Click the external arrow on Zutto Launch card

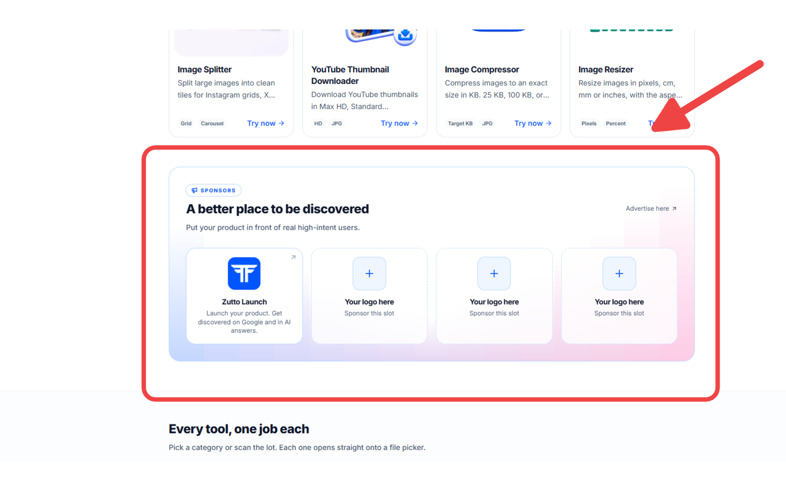293,257
